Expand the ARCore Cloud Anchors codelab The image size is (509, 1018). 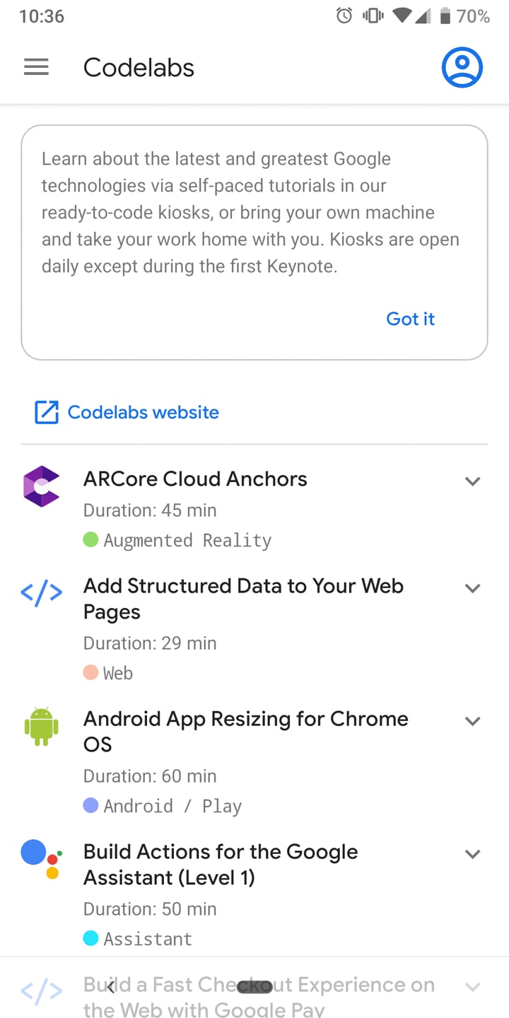pos(472,481)
